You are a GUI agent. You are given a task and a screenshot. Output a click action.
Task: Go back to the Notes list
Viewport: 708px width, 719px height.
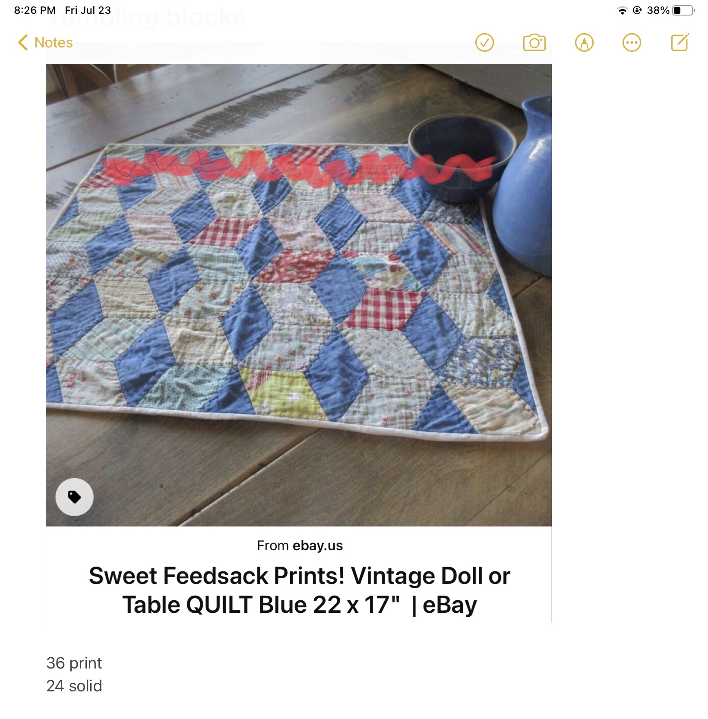pos(53,43)
